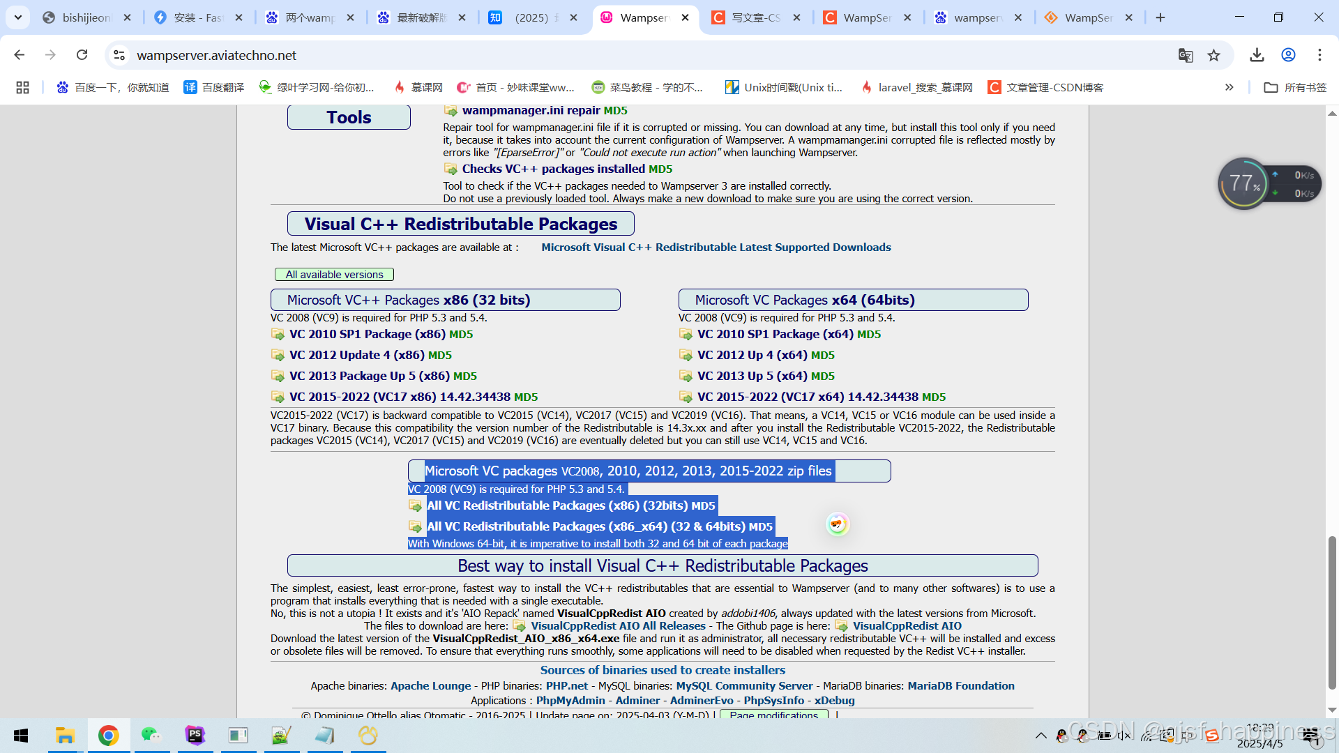1339x753 pixels.
Task: Switch to the bishijieon tab
Action: point(86,17)
